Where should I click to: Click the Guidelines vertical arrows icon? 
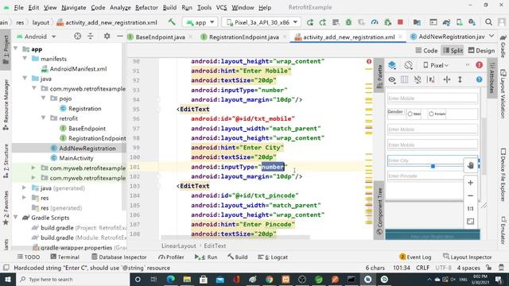click(460, 79)
